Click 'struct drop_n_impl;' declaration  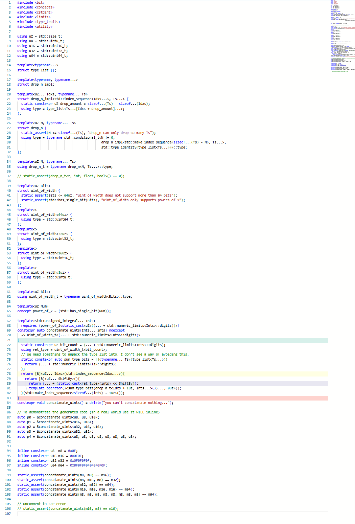(36, 85)
